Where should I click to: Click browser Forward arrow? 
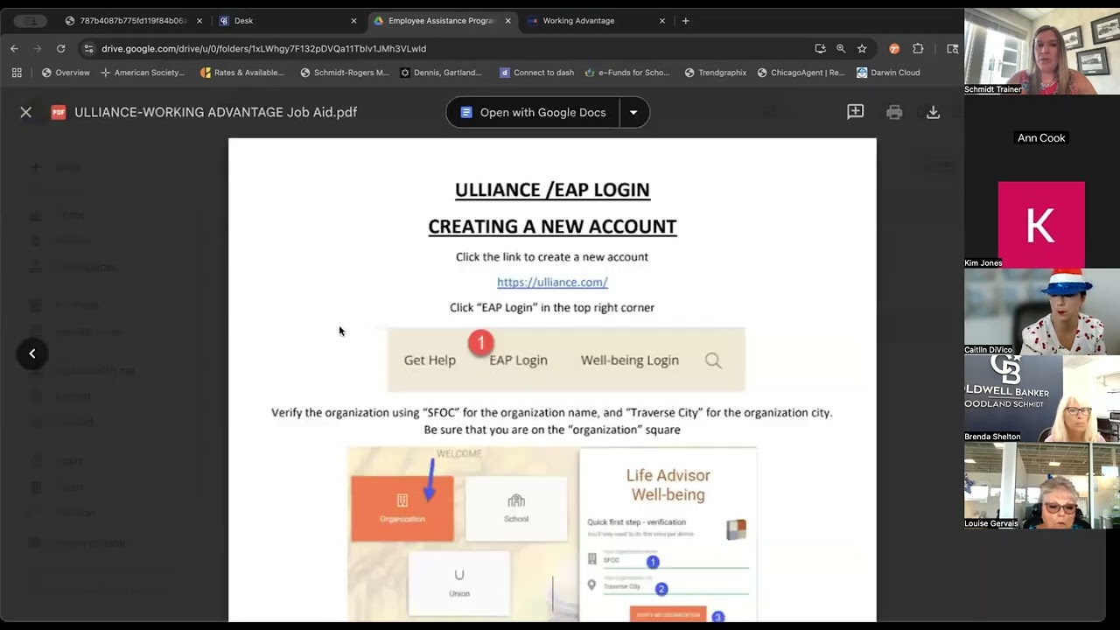point(38,48)
